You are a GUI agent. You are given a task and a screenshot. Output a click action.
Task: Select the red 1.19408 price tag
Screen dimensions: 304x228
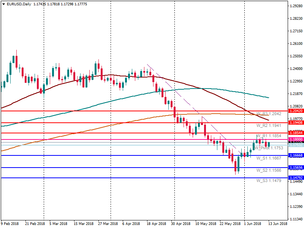tap(295, 123)
